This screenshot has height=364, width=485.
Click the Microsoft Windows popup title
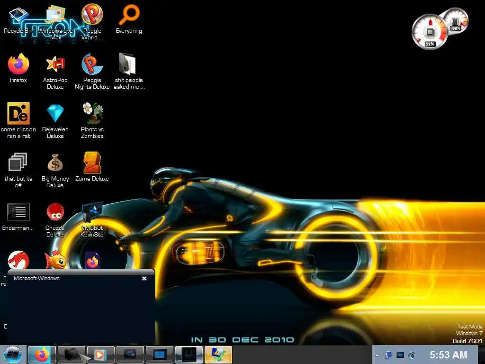[36, 278]
